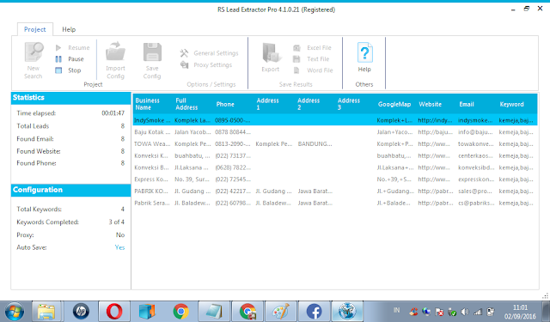The image size is (550, 322).
Task: Click the Export icon
Action: pos(271,53)
